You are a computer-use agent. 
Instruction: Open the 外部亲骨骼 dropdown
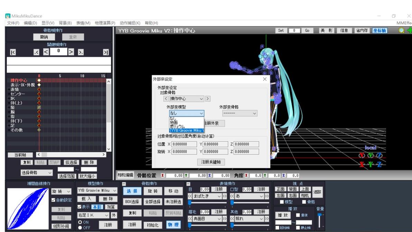click(x=240, y=113)
